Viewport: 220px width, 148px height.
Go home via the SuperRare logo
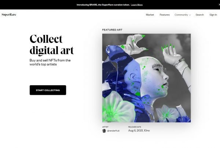9,14
